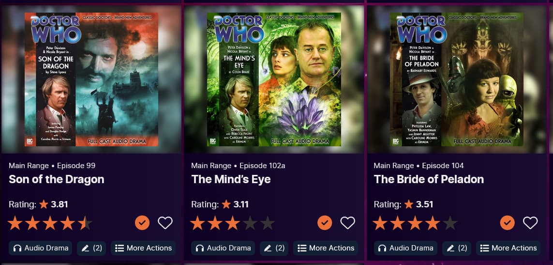Toggle completed checkmark for Son of the Dragon
The height and width of the screenshot is (265, 553).
coord(142,223)
